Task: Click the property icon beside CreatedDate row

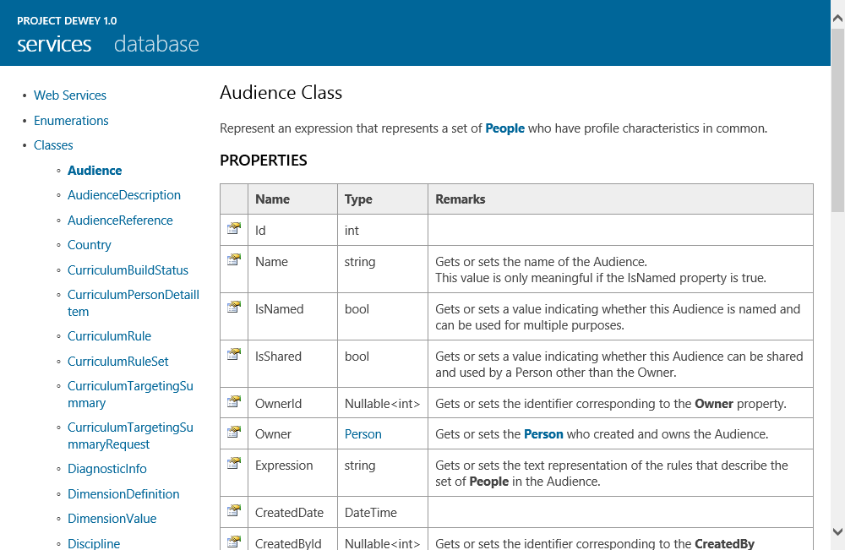Action: 234,510
